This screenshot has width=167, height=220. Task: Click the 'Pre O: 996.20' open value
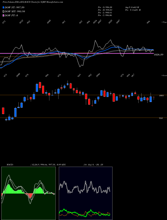105,7
